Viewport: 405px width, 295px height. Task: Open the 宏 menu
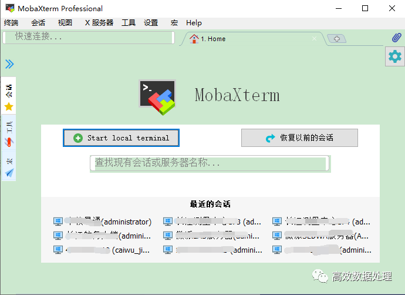(x=174, y=23)
